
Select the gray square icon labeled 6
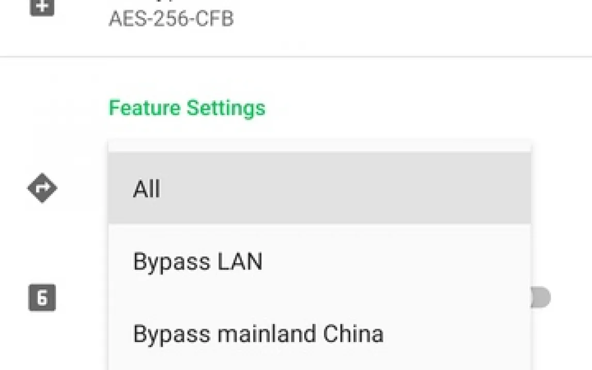click(x=42, y=298)
